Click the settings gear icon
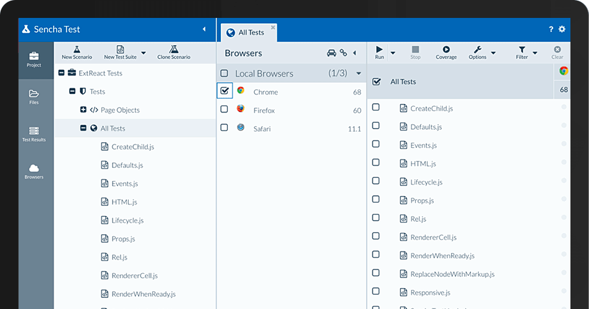This screenshot has height=309, width=589. click(x=562, y=29)
